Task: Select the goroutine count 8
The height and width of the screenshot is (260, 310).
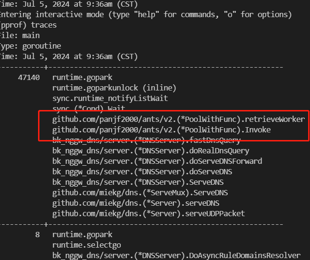Action: (38, 235)
